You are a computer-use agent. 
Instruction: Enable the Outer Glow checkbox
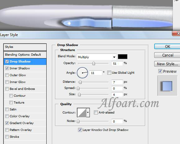click(7, 75)
